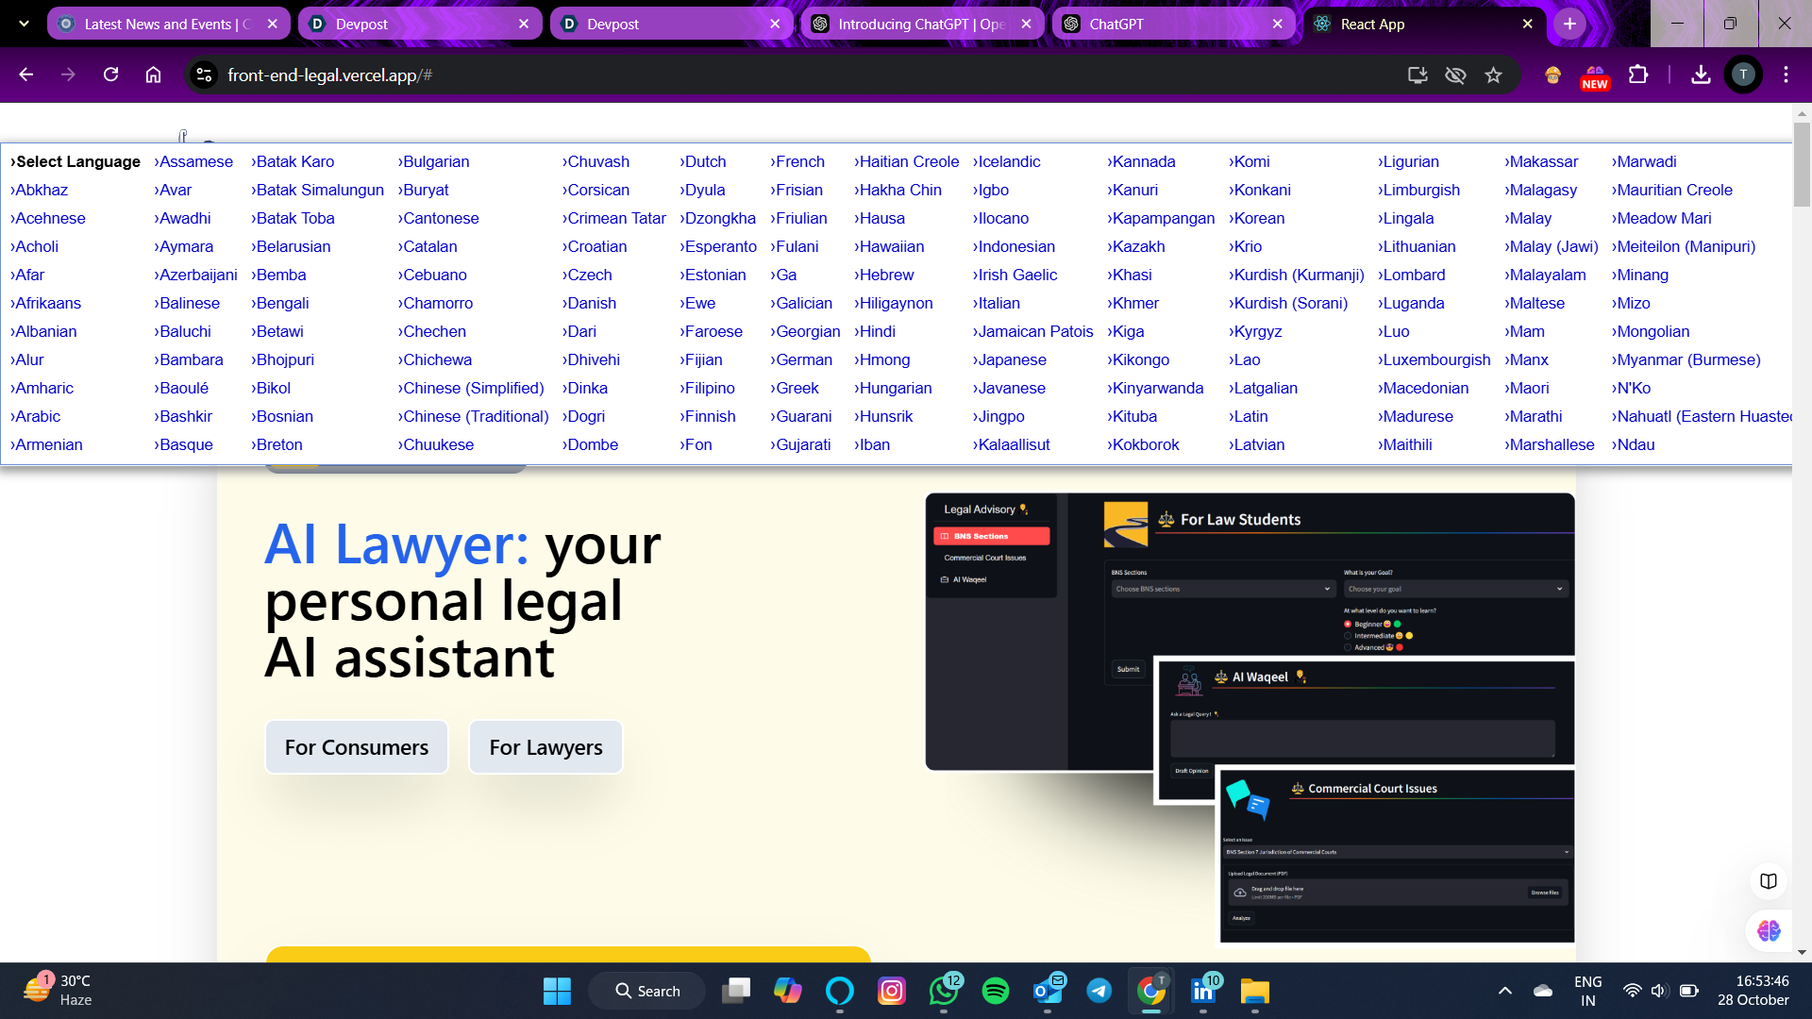
Task: Click the For Consumers button
Action: [x=357, y=747]
